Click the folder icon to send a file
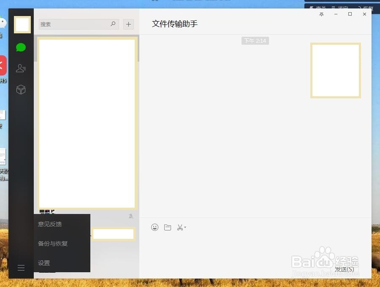The image size is (380, 287). [168, 227]
